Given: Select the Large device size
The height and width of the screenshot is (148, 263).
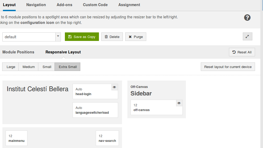Looking at the screenshot, I should click(x=11, y=67).
